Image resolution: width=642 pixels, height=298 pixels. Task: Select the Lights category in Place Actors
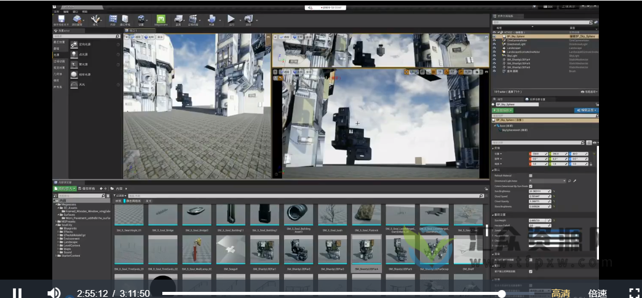pyautogui.click(x=57, y=55)
